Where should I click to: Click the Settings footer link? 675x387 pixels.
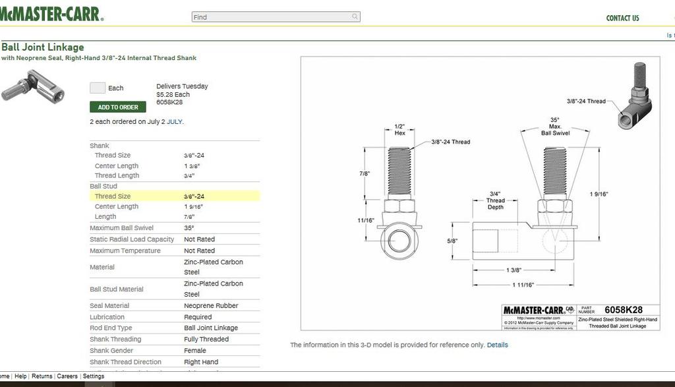click(94, 376)
